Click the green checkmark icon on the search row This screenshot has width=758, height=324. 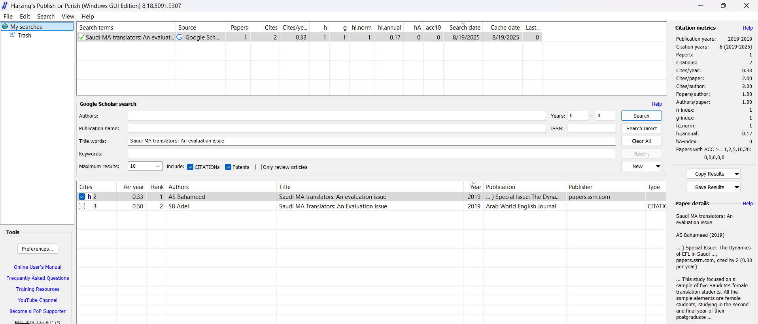coord(81,37)
